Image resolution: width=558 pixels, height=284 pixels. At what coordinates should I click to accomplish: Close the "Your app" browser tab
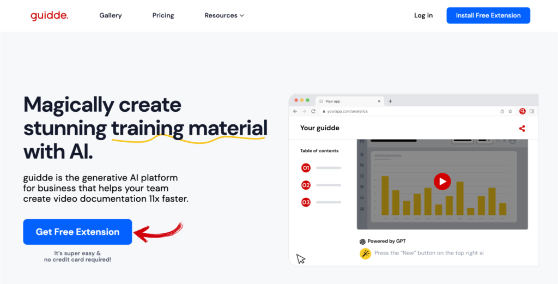379,101
